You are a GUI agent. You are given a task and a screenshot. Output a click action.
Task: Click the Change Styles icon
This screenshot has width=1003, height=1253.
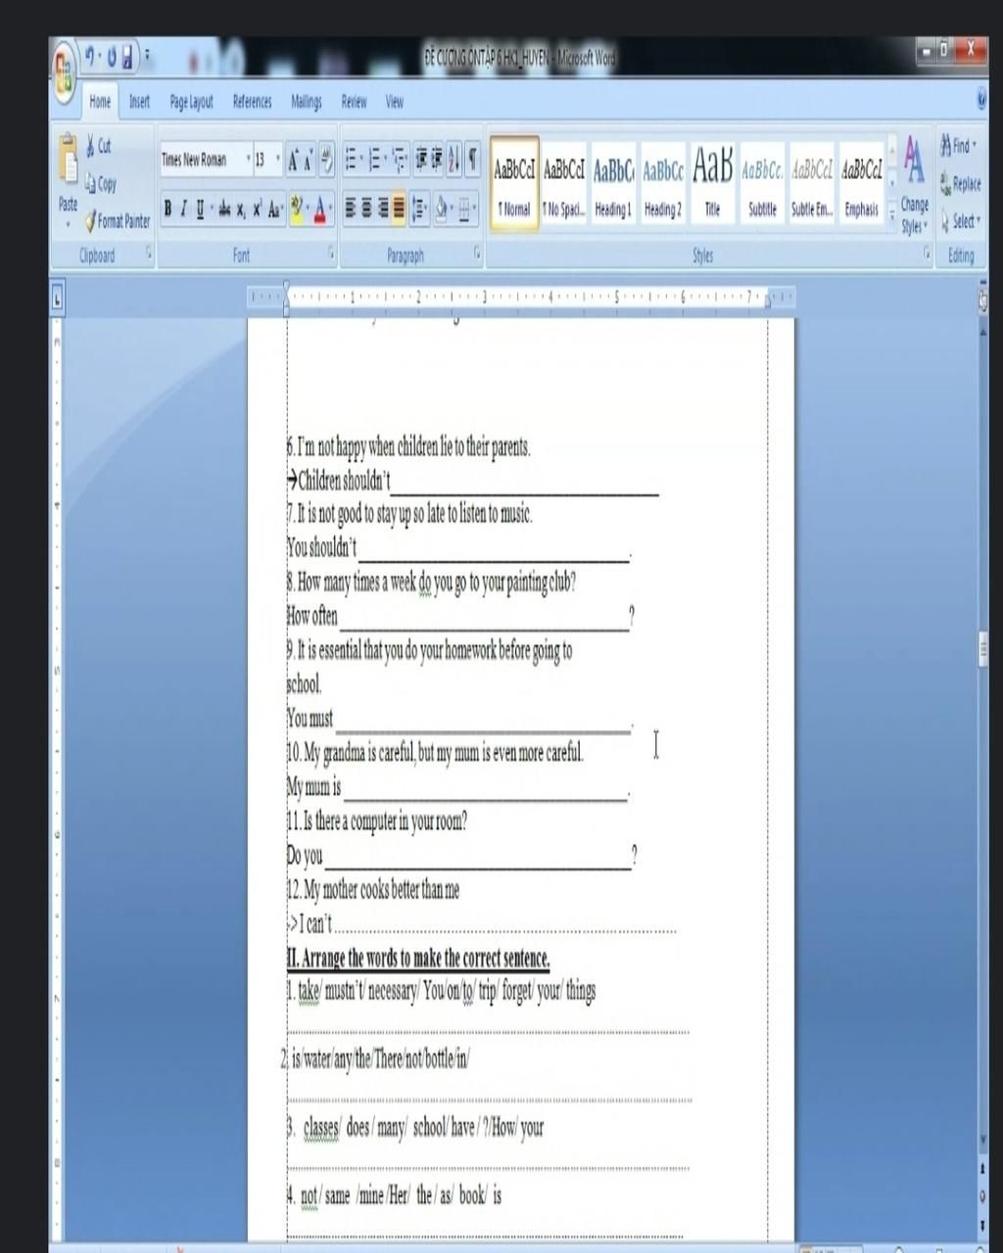tap(914, 185)
